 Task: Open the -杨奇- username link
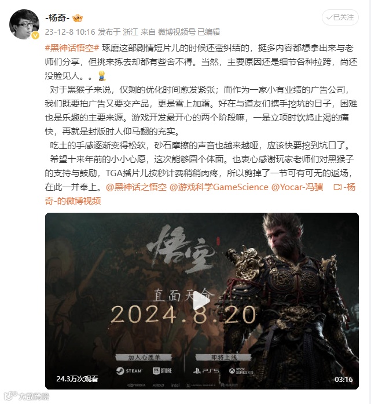click(57, 18)
